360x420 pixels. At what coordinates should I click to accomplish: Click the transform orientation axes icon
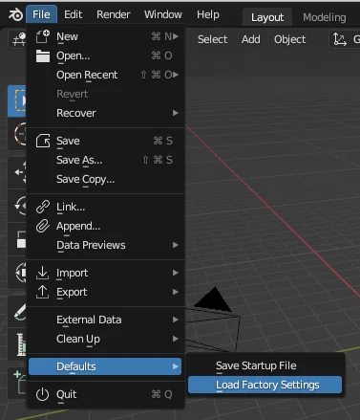pyautogui.click(x=340, y=39)
